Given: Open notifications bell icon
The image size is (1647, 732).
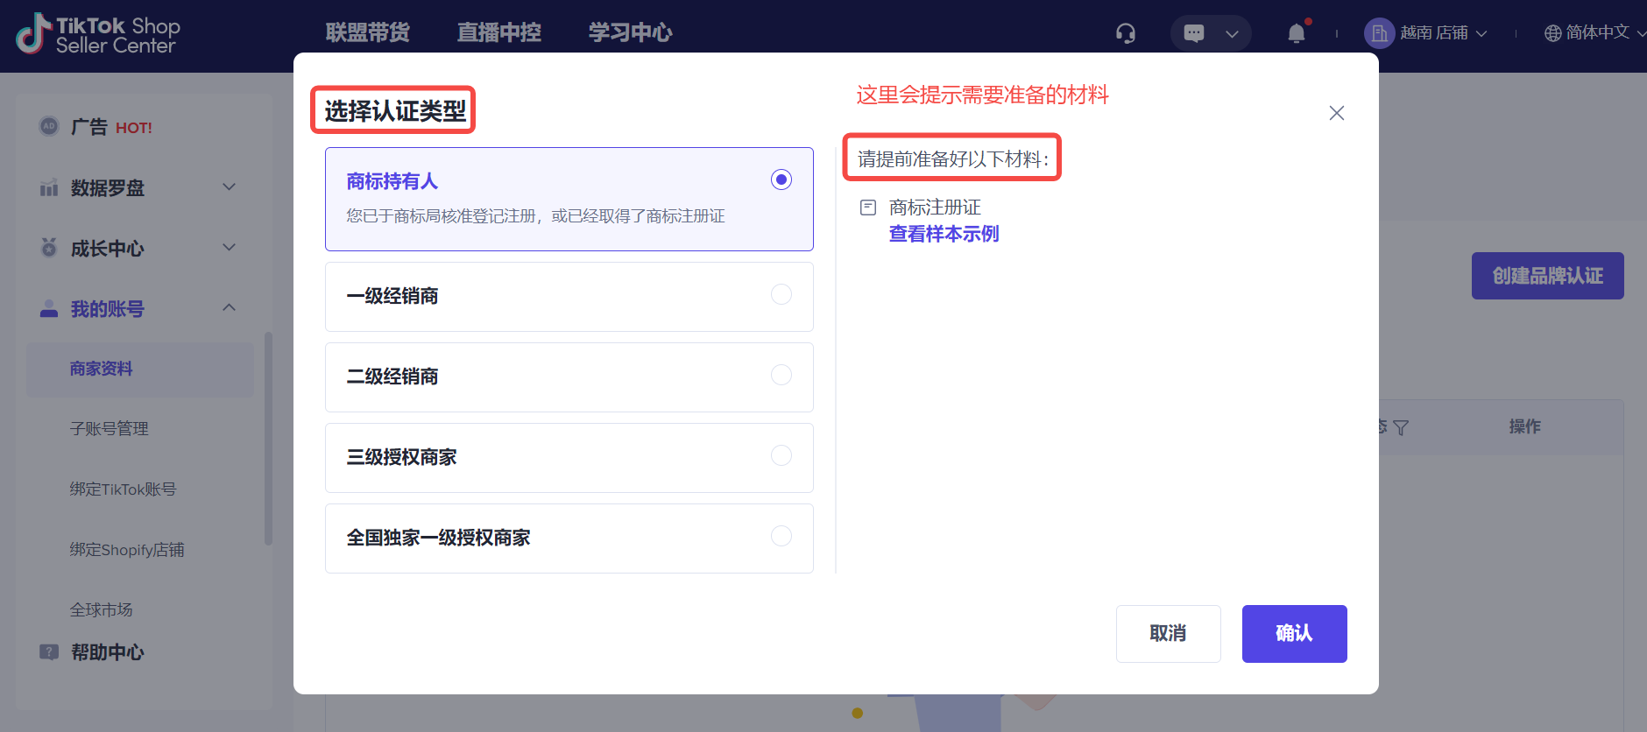Looking at the screenshot, I should pyautogui.click(x=1297, y=33).
